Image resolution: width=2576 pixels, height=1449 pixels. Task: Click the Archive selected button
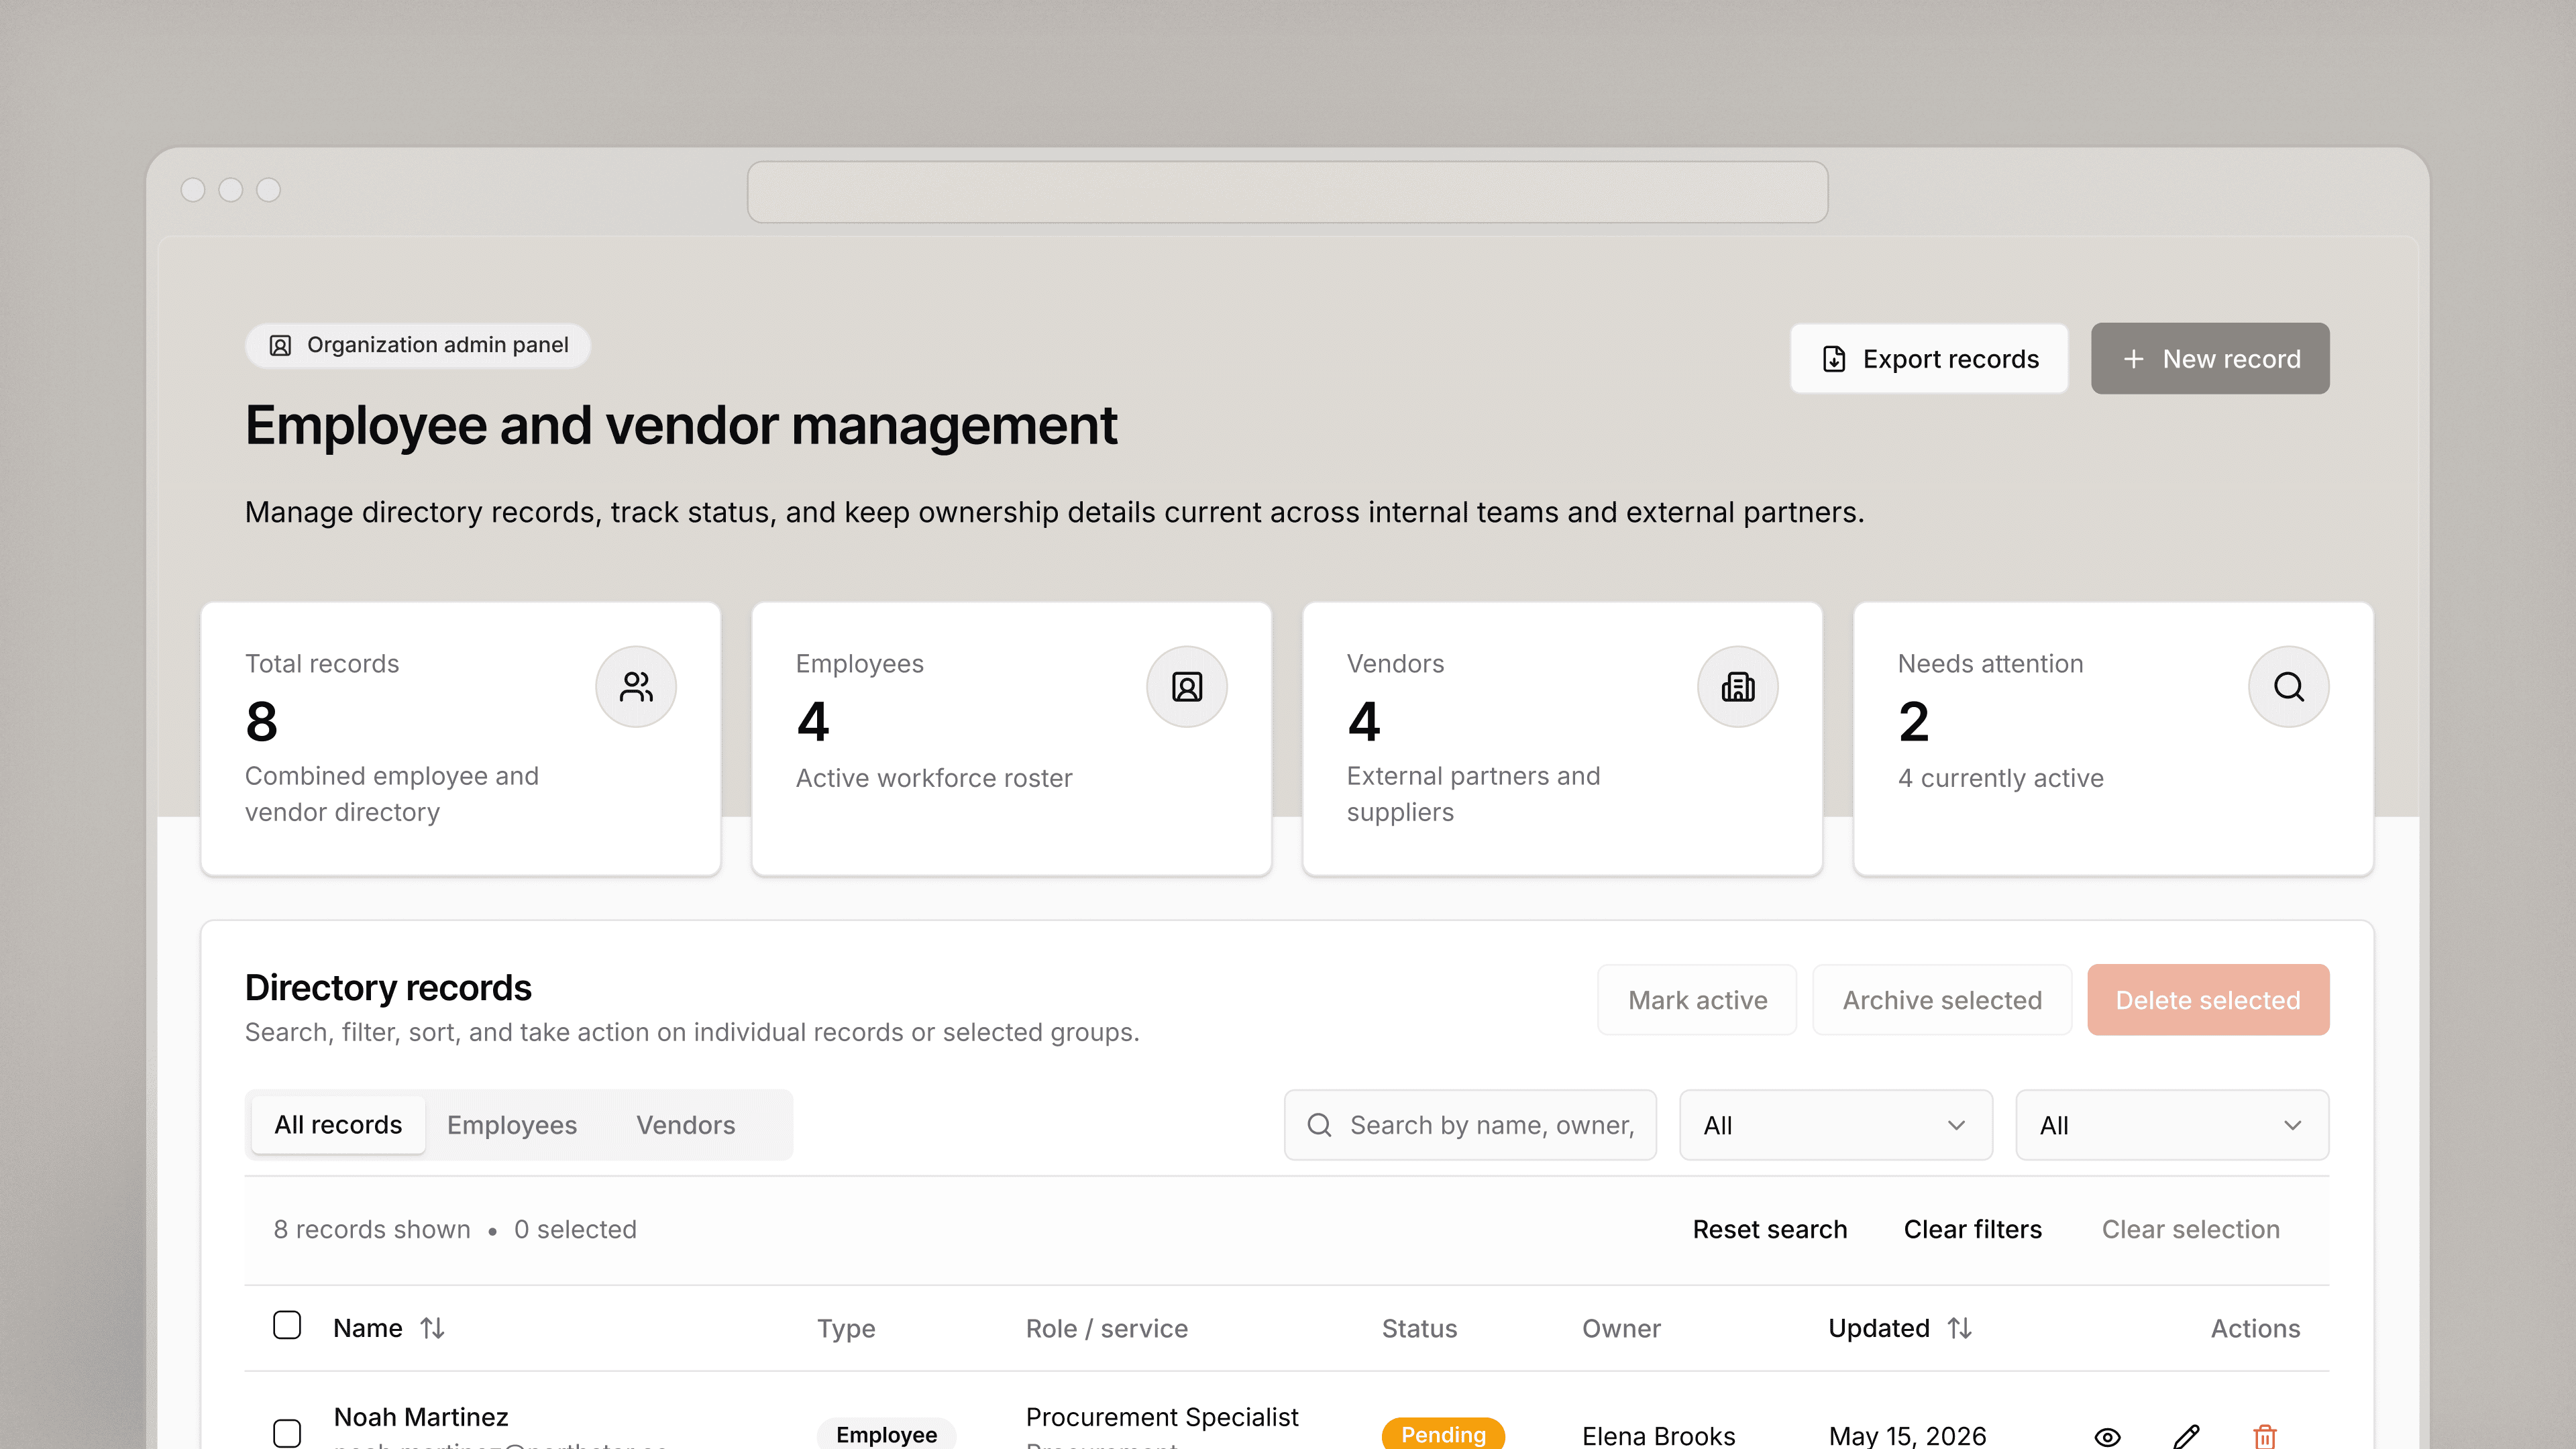coord(1942,1000)
